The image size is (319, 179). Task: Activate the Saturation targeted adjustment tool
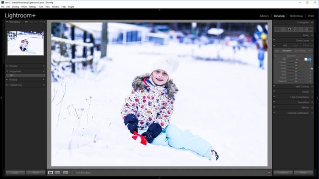pos(276,56)
